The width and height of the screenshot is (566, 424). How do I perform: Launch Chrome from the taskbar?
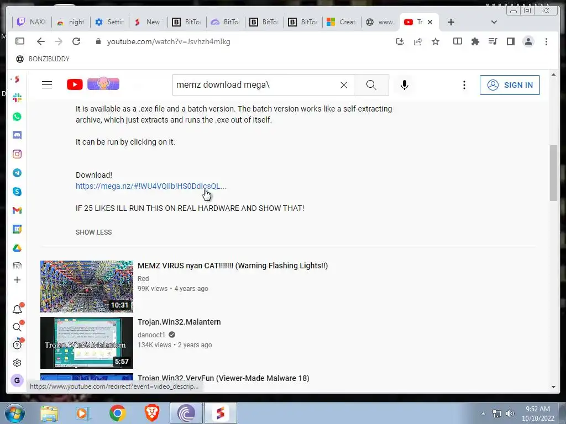[117, 413]
